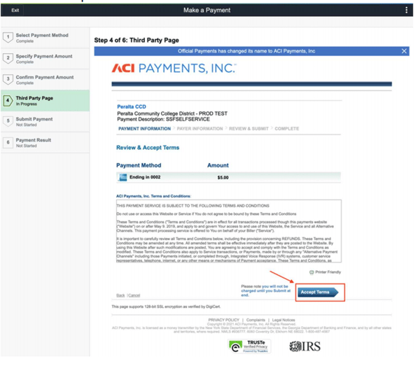The image size is (420, 378).
Task: Click the $5.00 amount value
Action: coord(223,178)
